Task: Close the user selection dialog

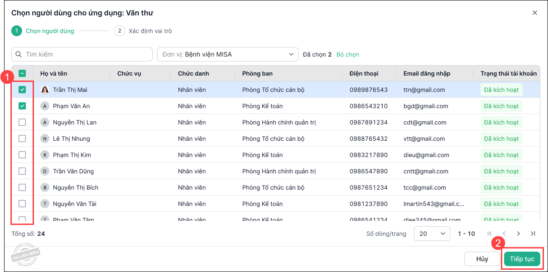Action: tap(535, 13)
